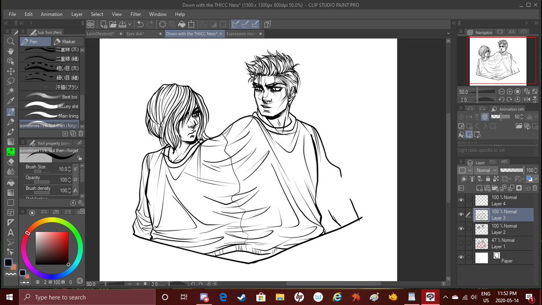
Task: Adjust Brush Size stepper arrows
Action: pyautogui.click(x=69, y=169)
